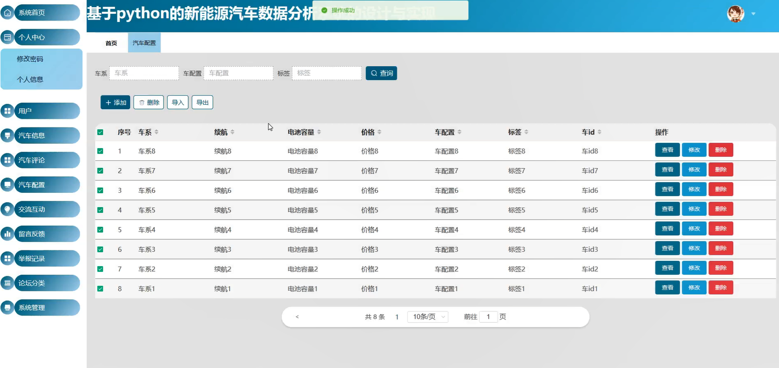Click the icon beside 汽车配置 in sidebar
Viewport: 779px width, 368px height.
(7, 185)
